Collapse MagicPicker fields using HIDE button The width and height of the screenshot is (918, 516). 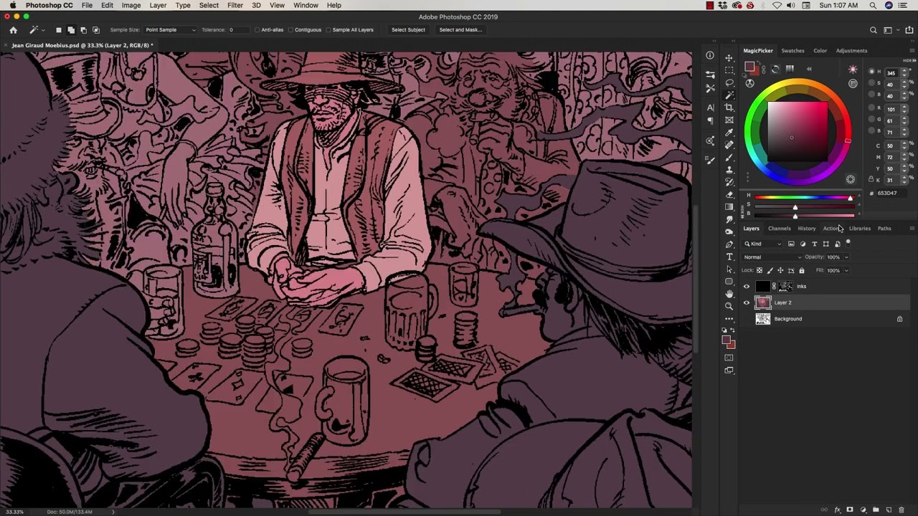908,61
